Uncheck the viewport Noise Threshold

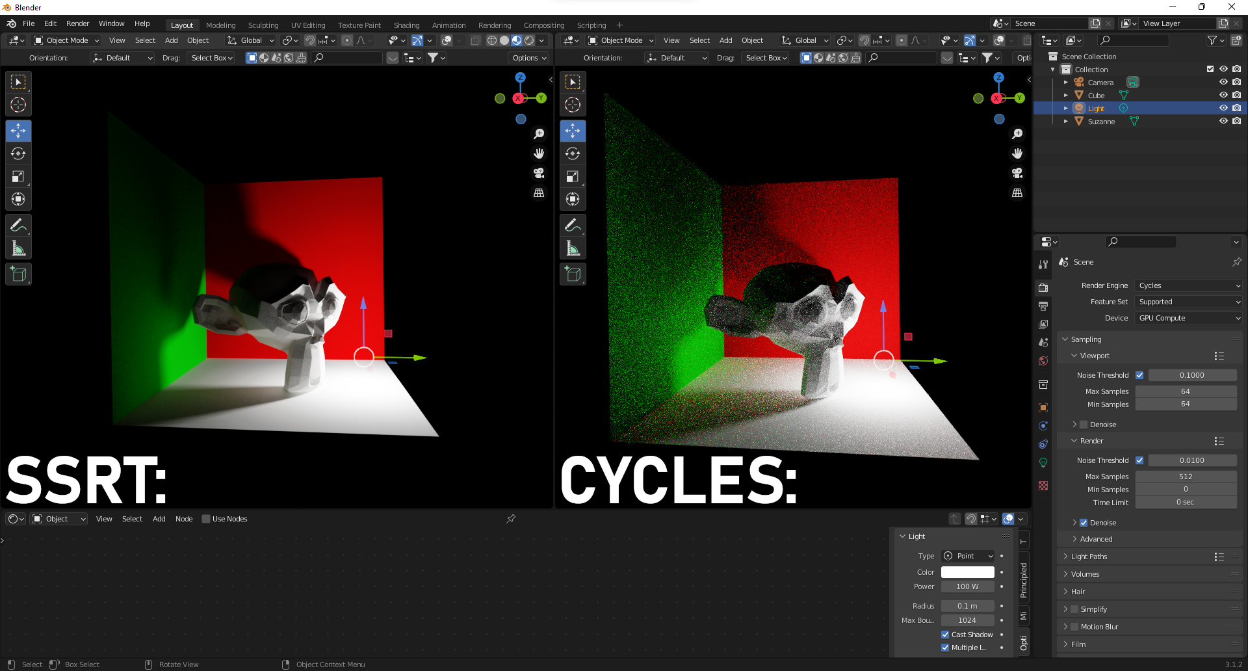pyautogui.click(x=1140, y=375)
